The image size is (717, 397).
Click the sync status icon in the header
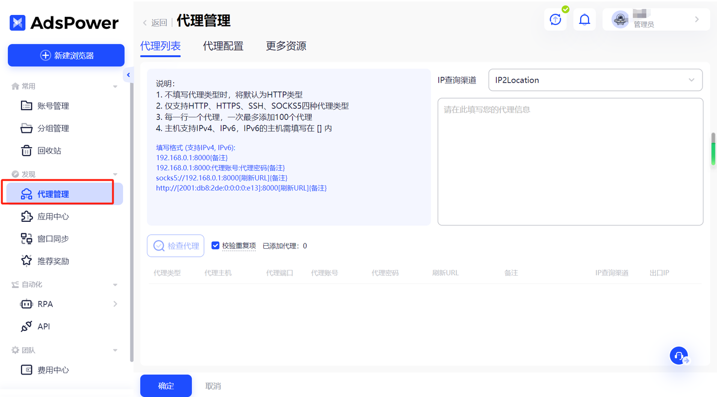(x=555, y=19)
